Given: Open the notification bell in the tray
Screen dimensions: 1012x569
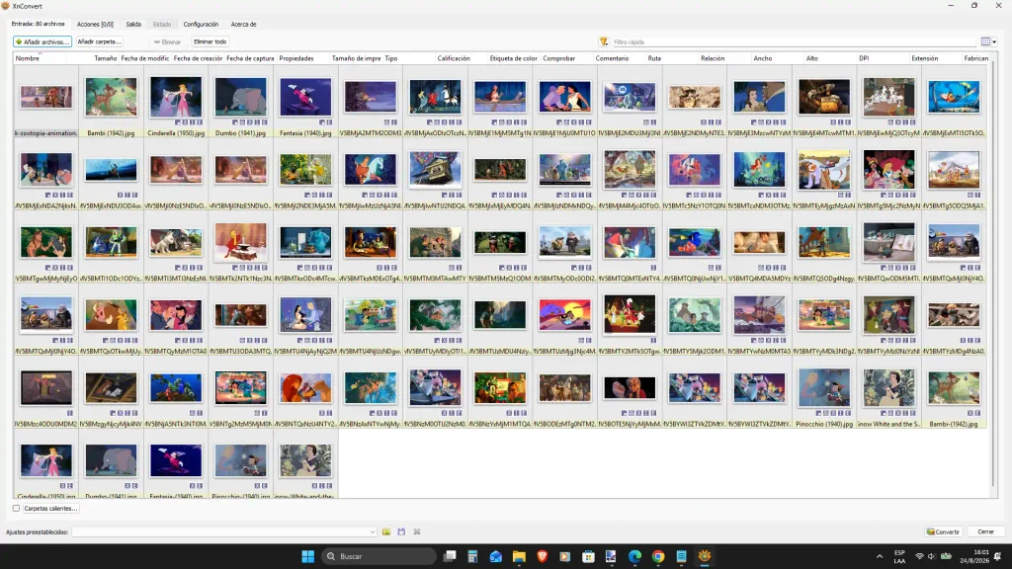Looking at the screenshot, I should [x=998, y=556].
